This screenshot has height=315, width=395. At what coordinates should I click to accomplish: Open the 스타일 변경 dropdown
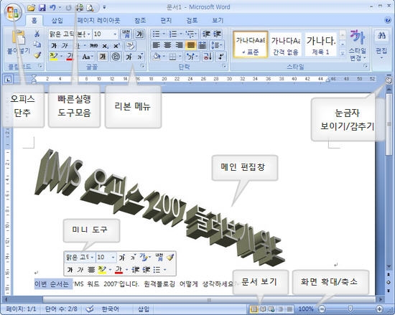click(x=357, y=45)
